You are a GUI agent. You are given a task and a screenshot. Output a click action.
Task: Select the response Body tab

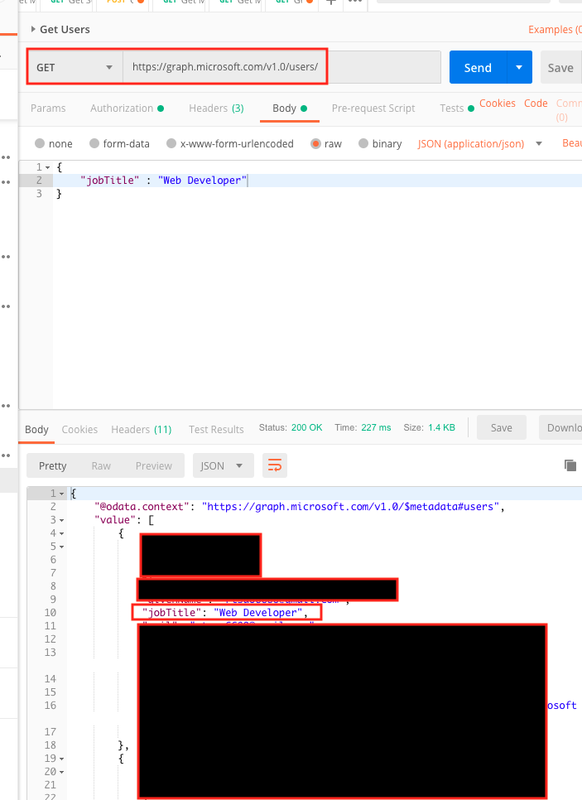coord(36,430)
